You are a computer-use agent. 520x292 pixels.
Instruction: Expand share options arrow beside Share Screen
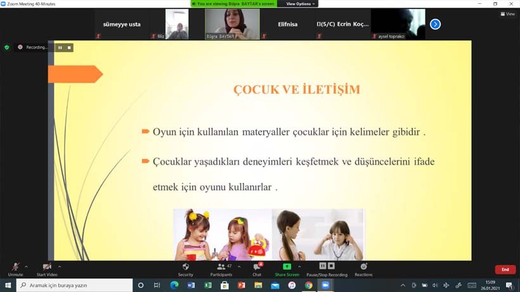tap(299, 266)
